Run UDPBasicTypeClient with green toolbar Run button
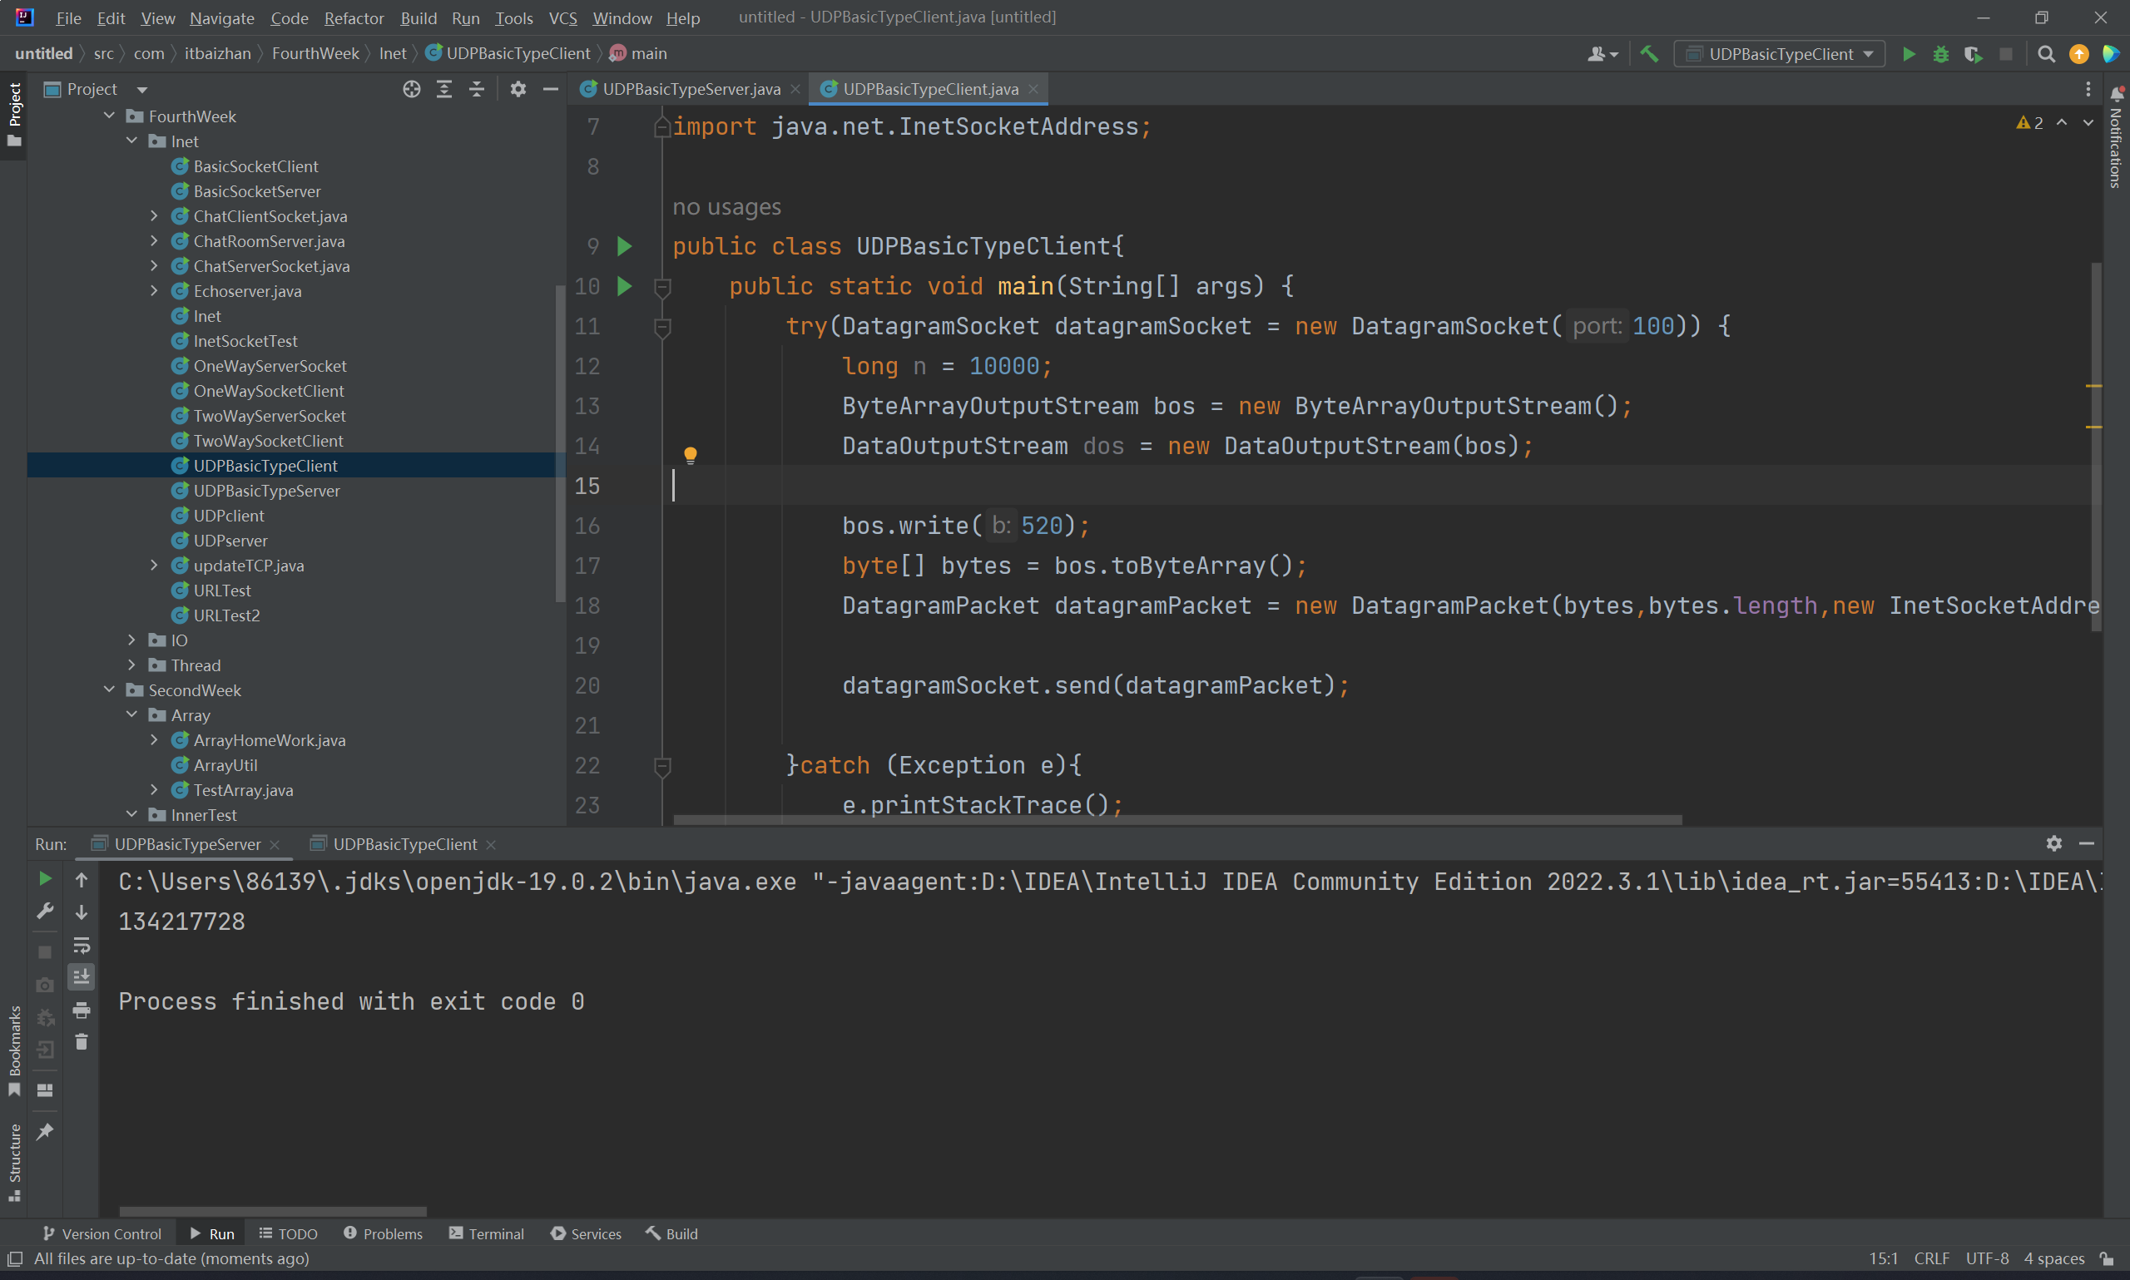 [x=1909, y=54]
